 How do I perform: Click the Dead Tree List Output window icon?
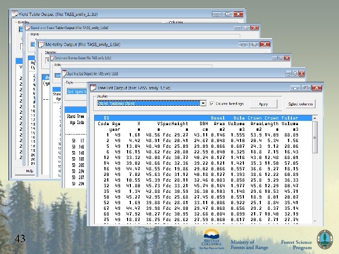(64, 73)
